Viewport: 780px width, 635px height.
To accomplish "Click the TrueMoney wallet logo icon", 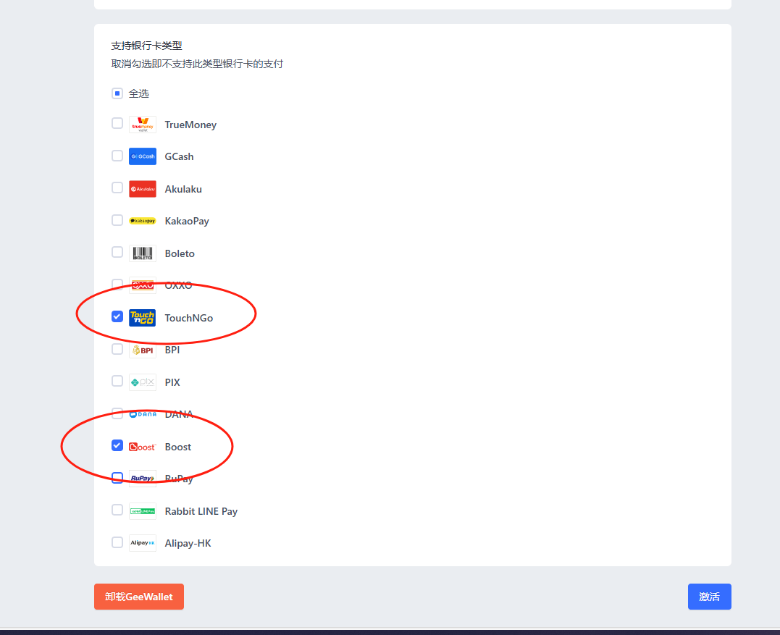I will point(142,124).
